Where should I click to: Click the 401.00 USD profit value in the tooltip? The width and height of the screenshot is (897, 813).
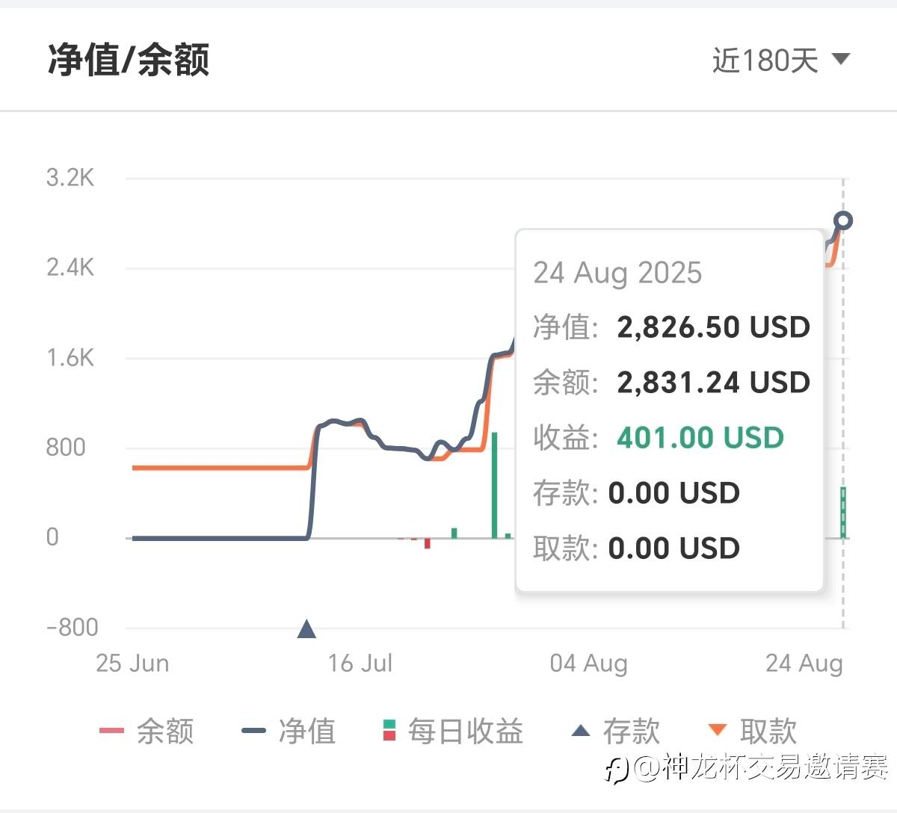tap(700, 437)
